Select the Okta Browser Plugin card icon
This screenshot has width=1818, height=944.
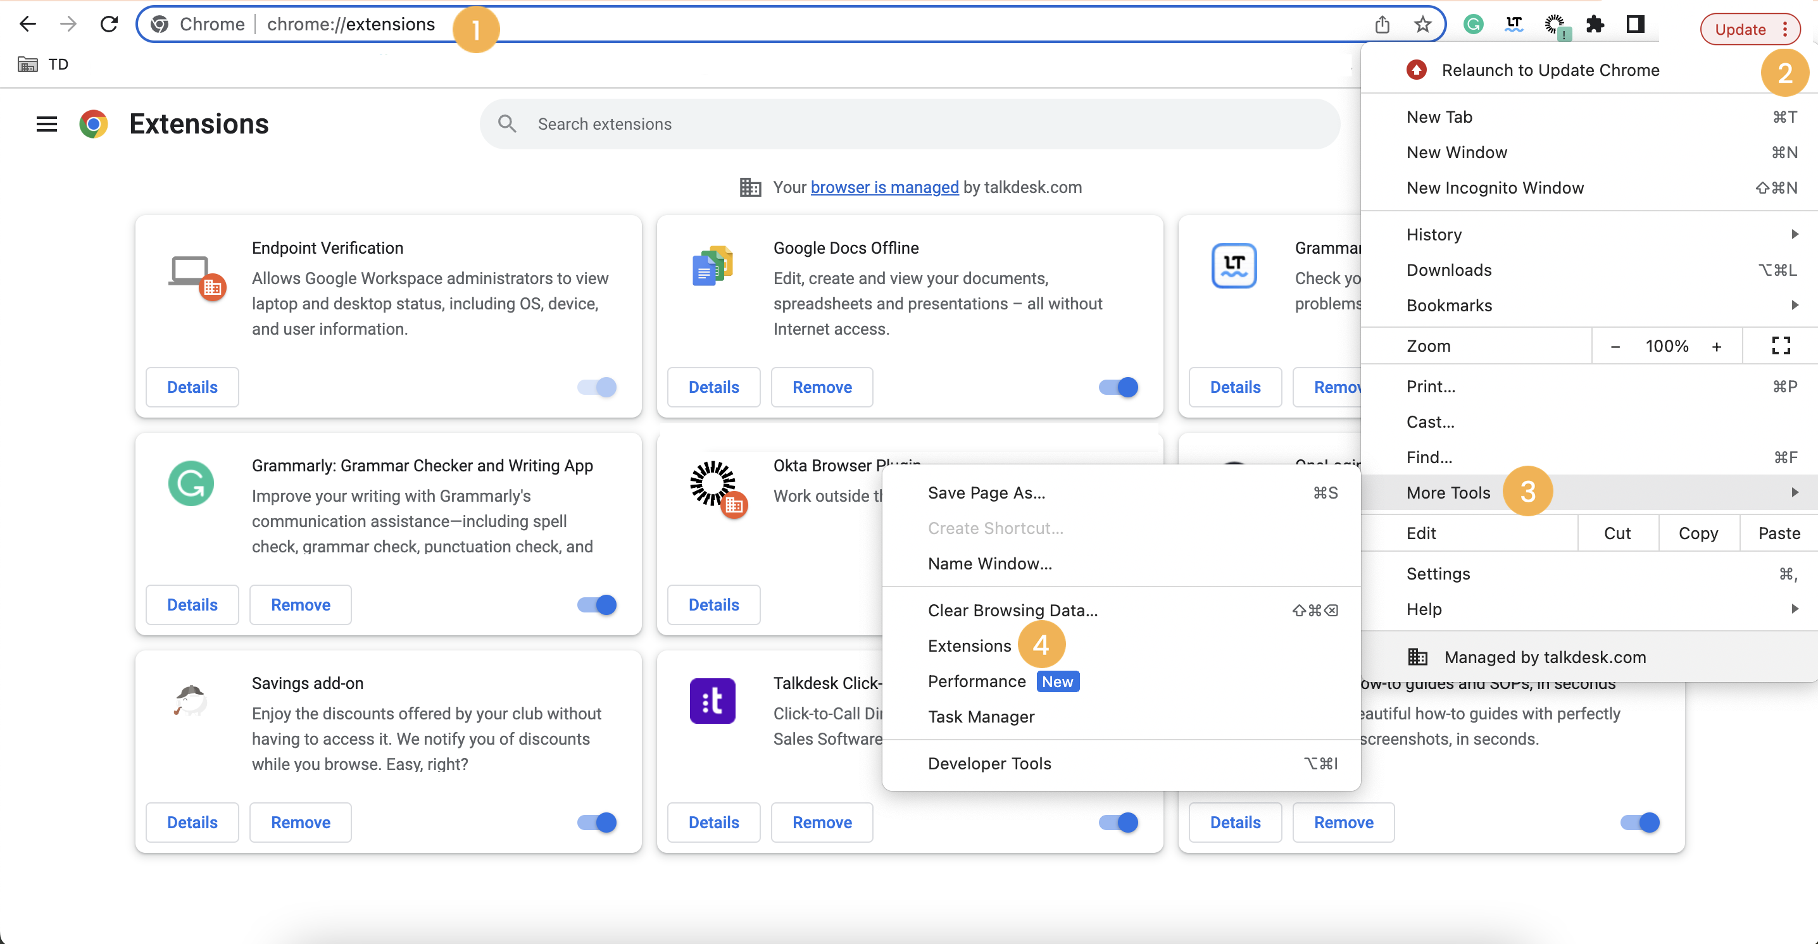coord(718,488)
